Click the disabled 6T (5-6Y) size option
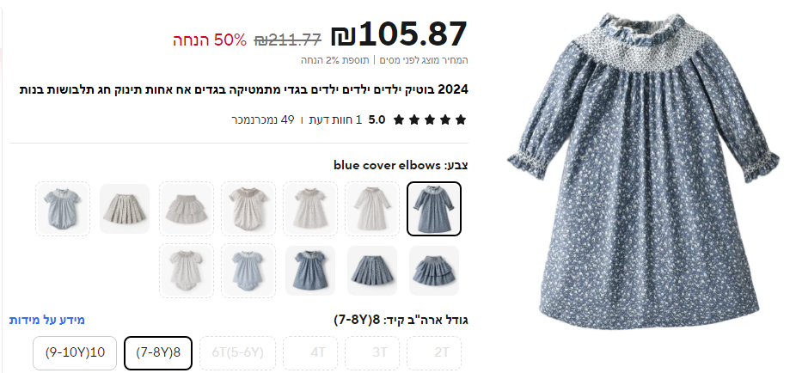 [x=237, y=352]
